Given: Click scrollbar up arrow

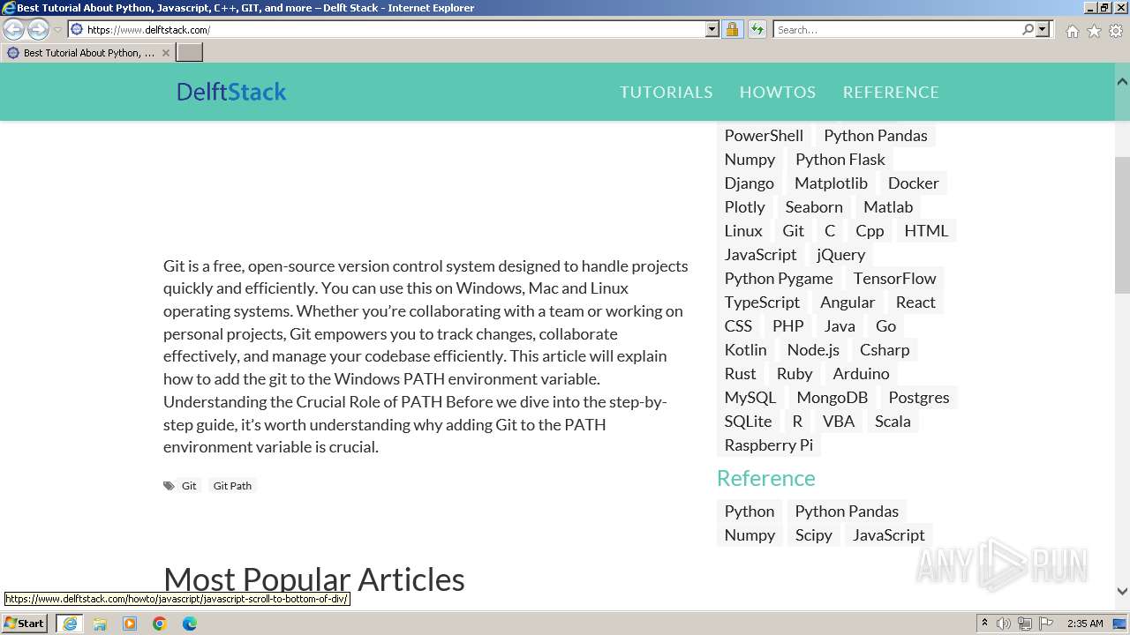Looking at the screenshot, I should [x=1122, y=81].
